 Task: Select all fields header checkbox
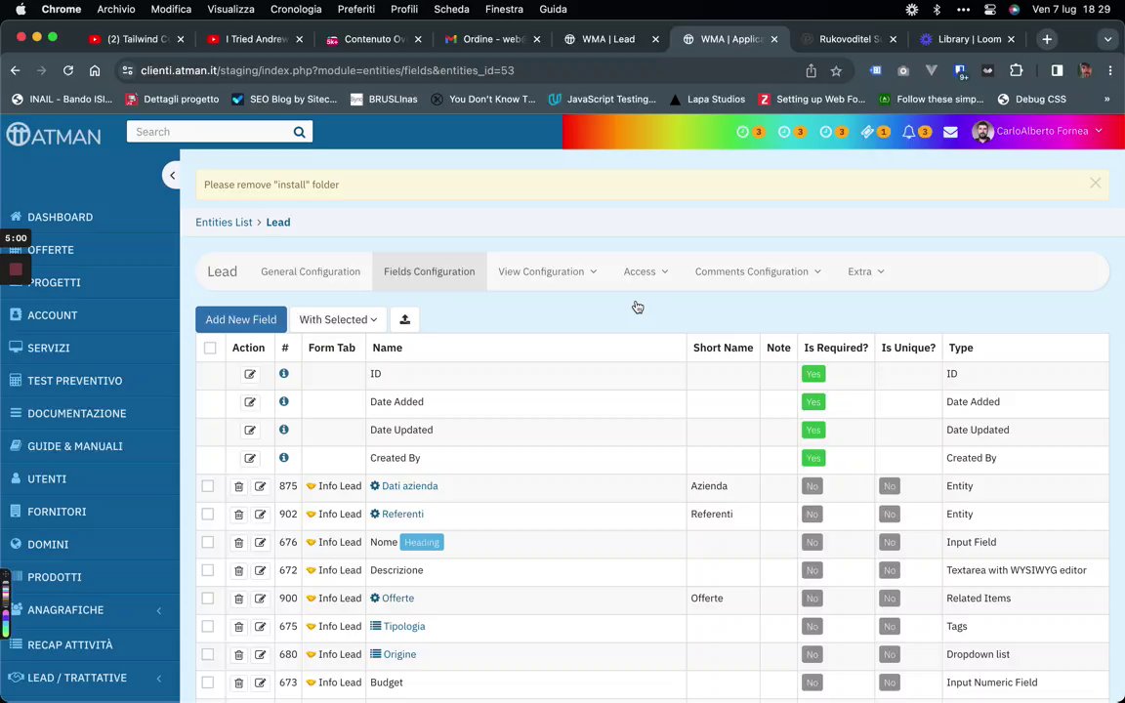click(210, 348)
